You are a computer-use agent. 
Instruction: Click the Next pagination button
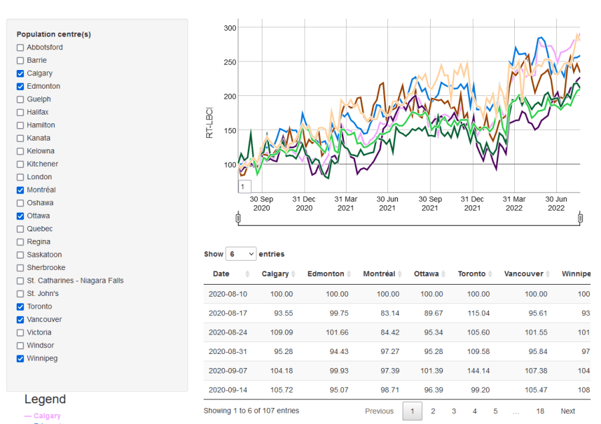[x=568, y=411]
